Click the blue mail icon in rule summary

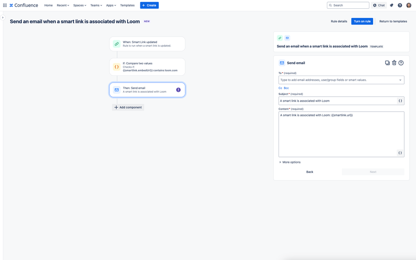[x=287, y=38]
